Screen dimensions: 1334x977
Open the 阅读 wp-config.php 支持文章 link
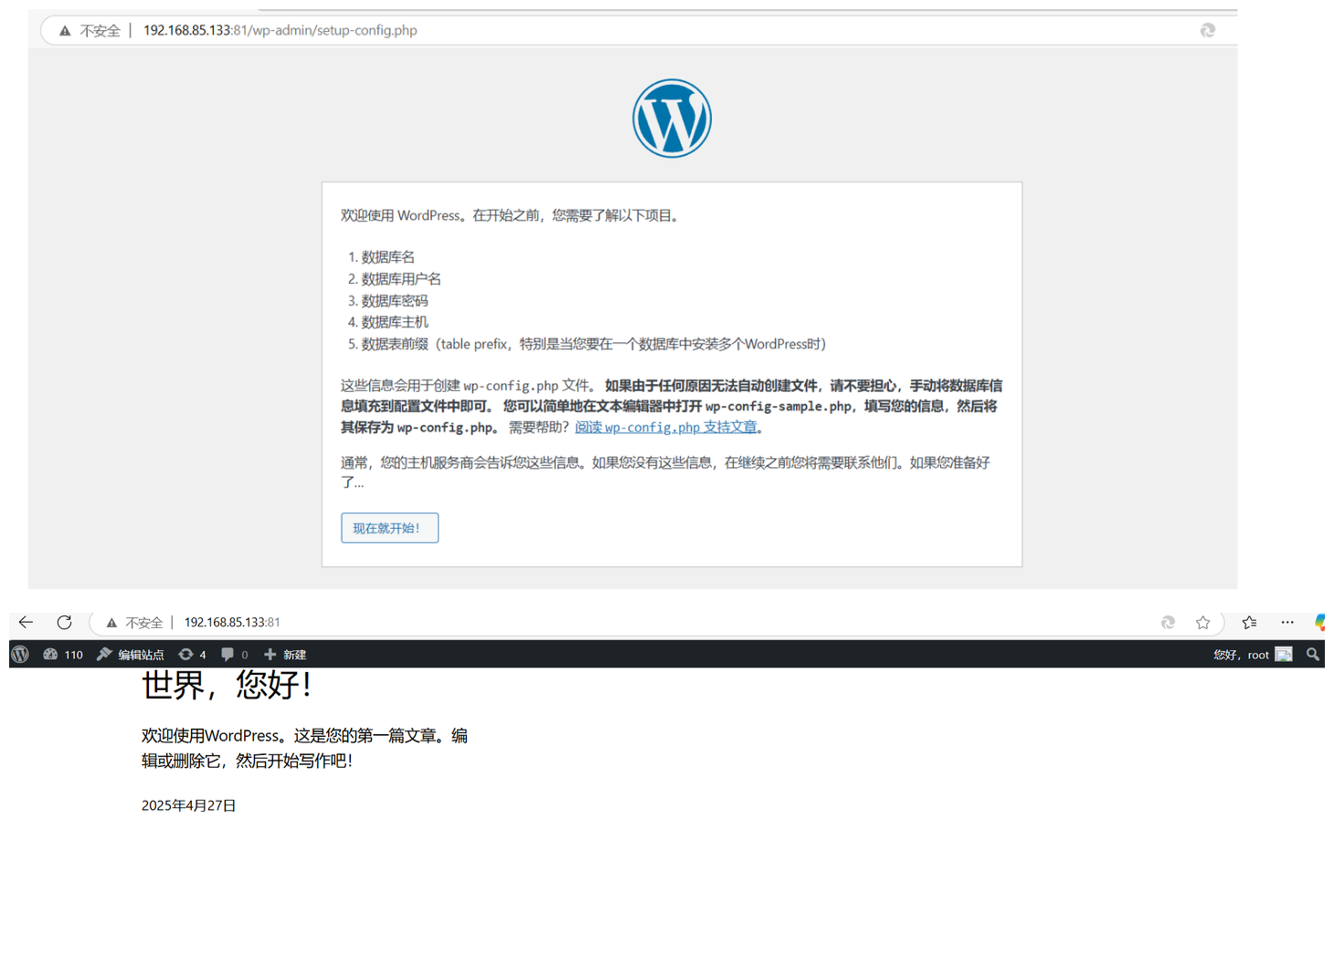pos(666,427)
